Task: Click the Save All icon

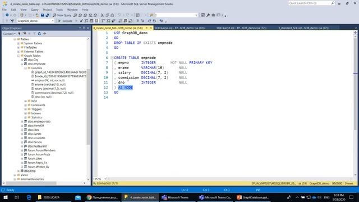Action: click(x=47, y=15)
